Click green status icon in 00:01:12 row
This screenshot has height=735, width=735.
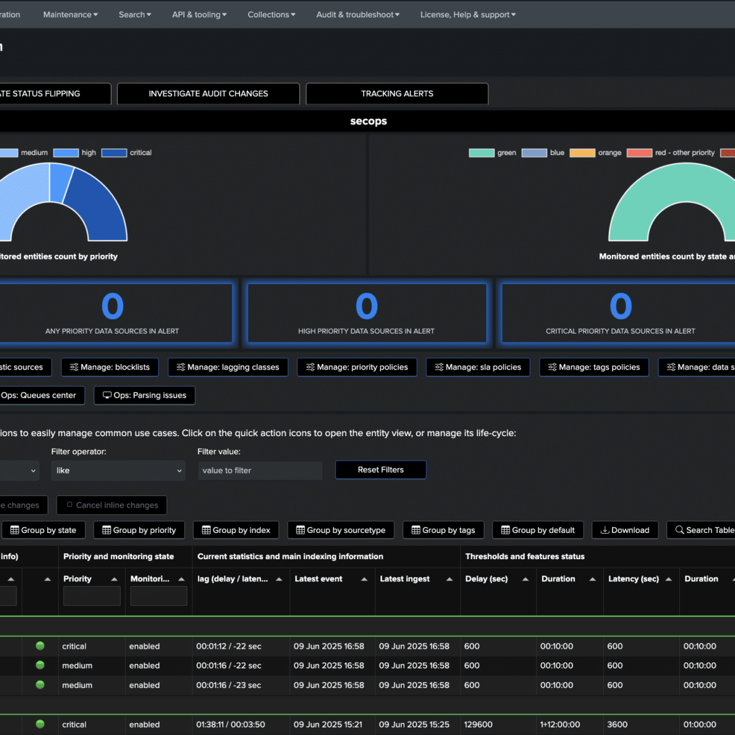click(40, 646)
